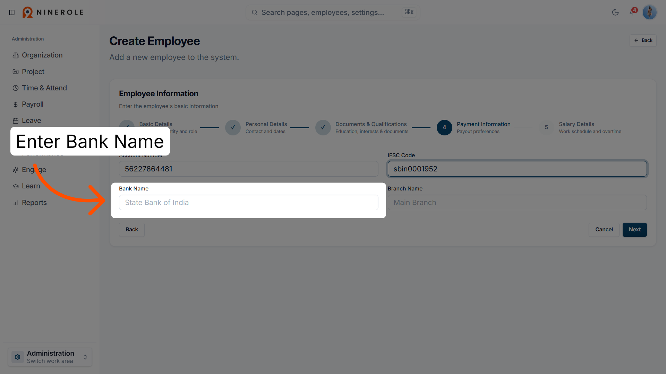Click the Learn graduation cap icon
666x374 pixels.
click(x=16, y=186)
